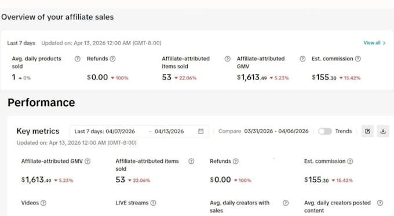Click the Compare label
Screen dimensions: 394x216
[229, 131]
